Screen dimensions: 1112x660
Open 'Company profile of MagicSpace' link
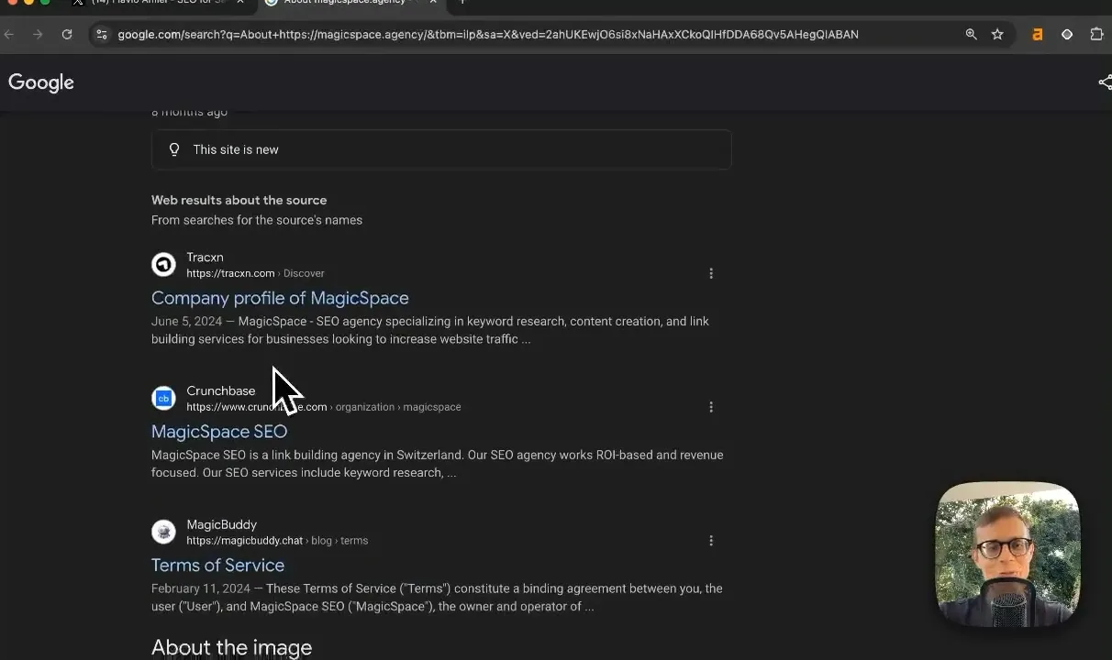280,298
